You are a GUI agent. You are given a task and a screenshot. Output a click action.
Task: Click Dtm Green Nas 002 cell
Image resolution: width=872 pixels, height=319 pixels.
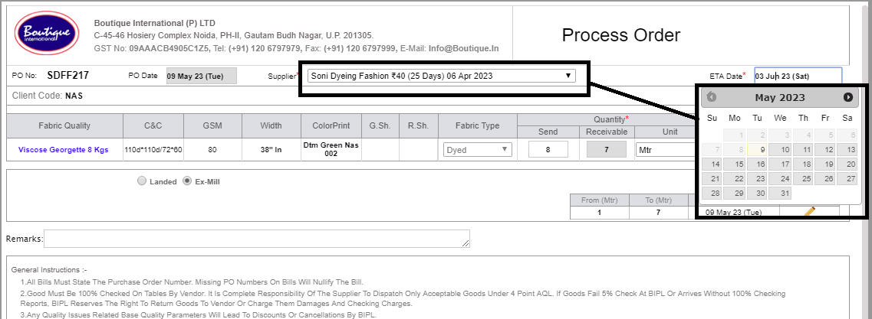331,149
